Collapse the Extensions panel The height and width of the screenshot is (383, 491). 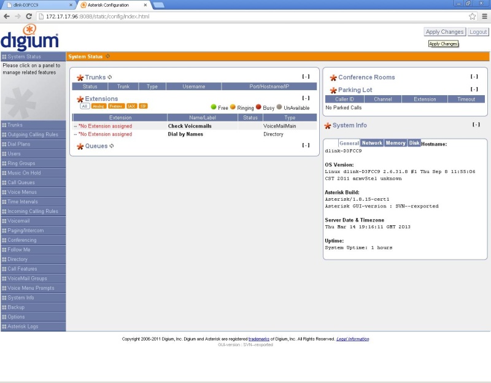click(x=306, y=98)
